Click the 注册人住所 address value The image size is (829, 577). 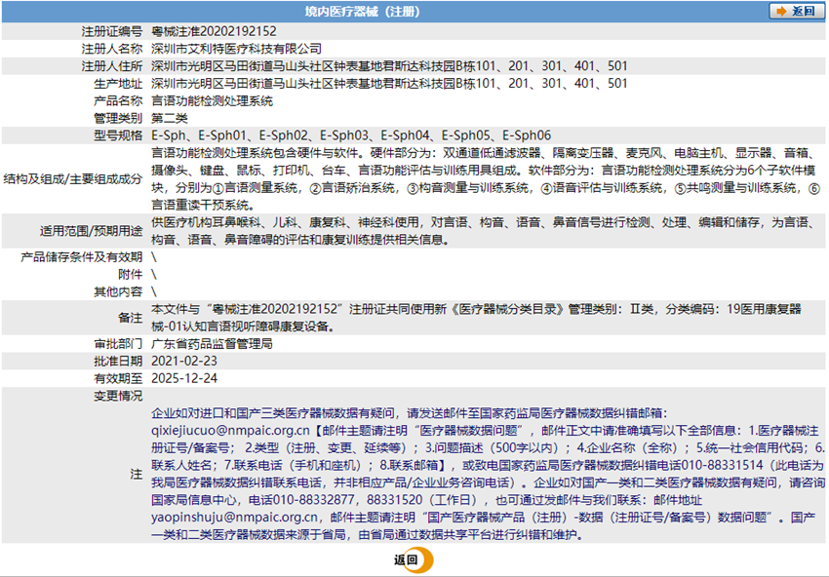389,66
